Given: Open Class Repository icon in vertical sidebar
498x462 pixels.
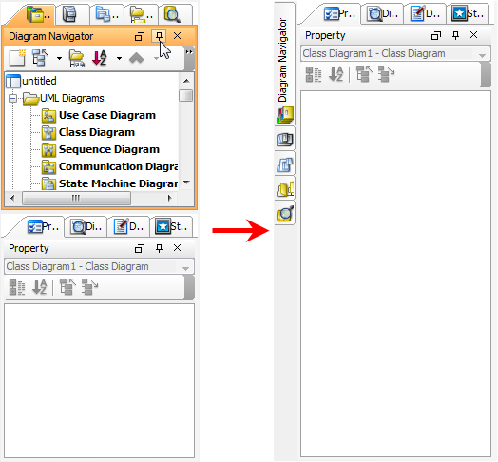Looking at the screenshot, I should 285,164.
